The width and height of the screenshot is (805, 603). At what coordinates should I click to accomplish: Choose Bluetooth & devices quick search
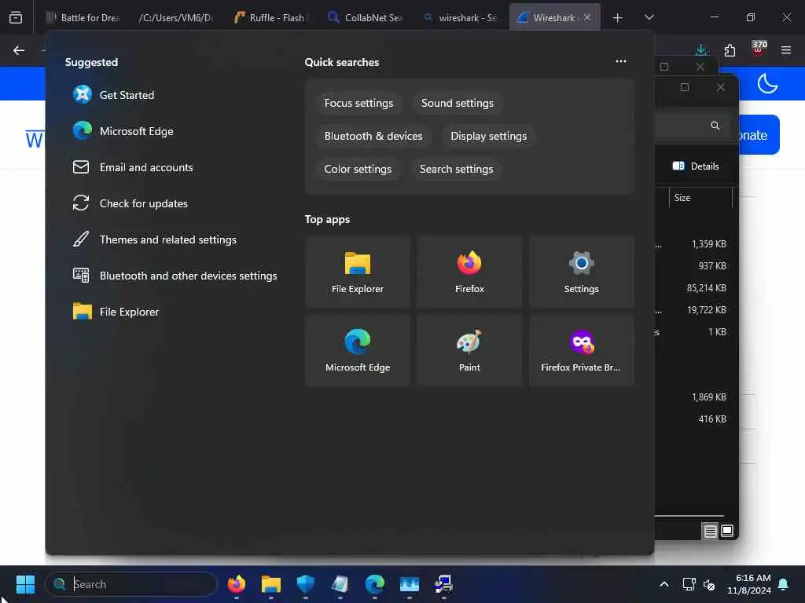pyautogui.click(x=373, y=136)
